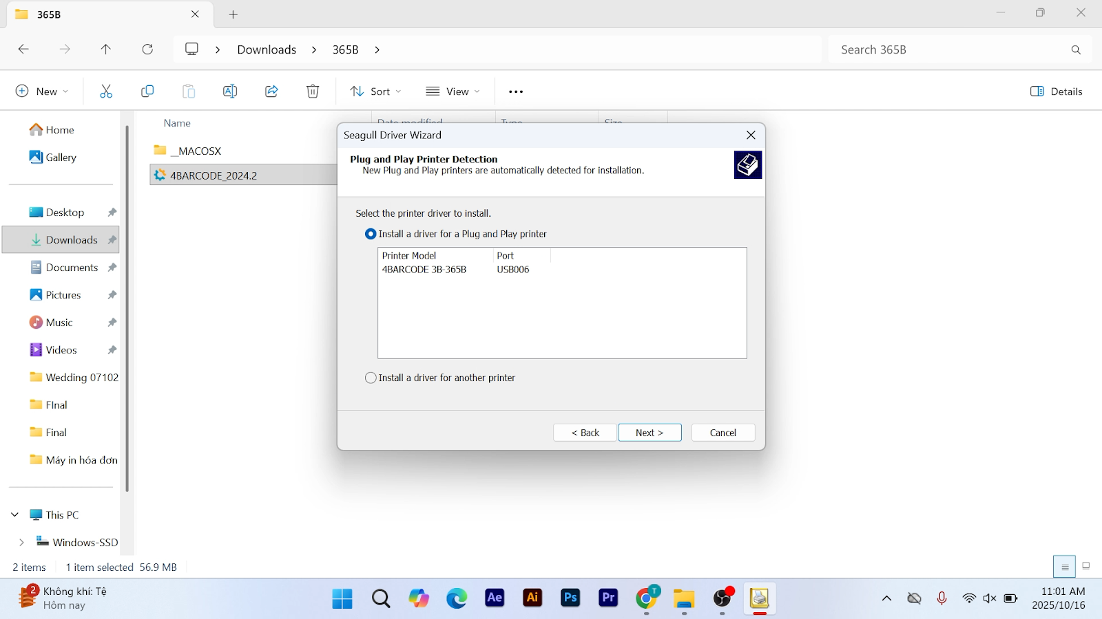Open Home in the navigation pane
The width and height of the screenshot is (1102, 619).
pyautogui.click(x=52, y=130)
